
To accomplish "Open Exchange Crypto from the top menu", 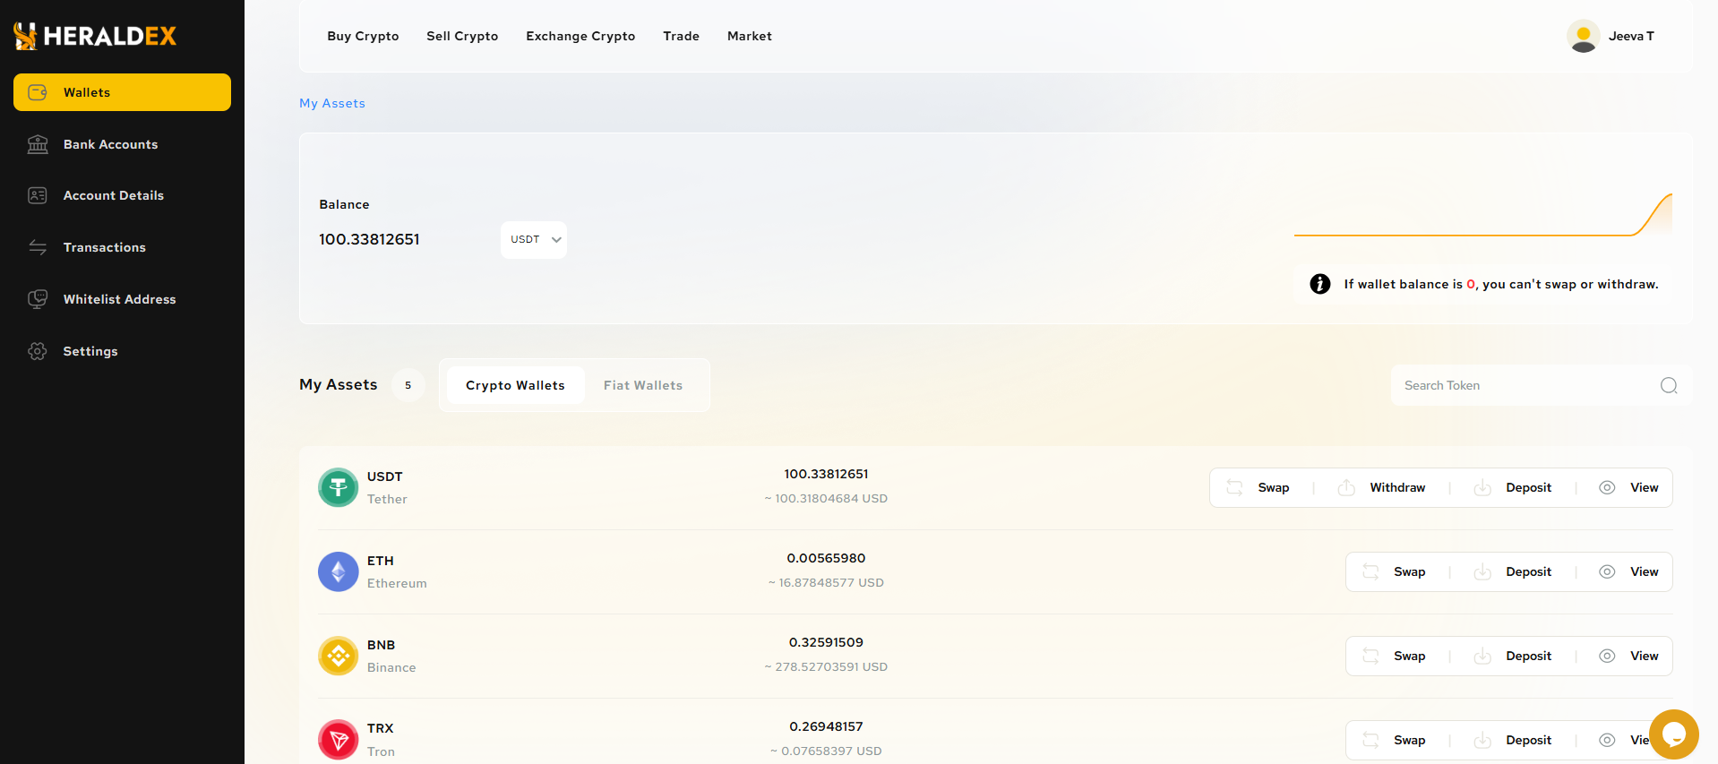I will 580,36.
